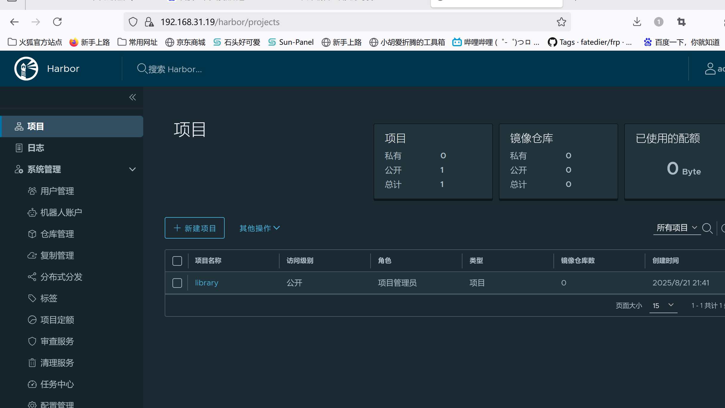Focus the 搜索 Harbor search field
Viewport: 725px width, 408px height.
click(x=175, y=69)
